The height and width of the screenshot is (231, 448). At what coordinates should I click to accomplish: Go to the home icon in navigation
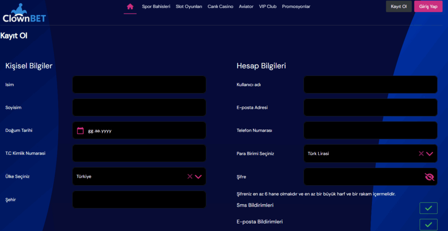coord(130,7)
